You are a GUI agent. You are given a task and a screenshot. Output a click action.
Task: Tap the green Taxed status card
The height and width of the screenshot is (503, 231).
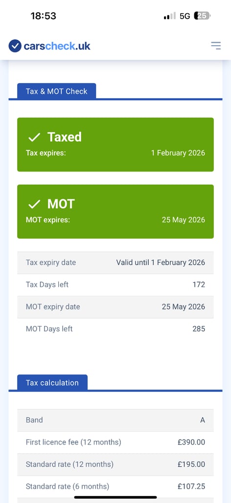tap(115, 145)
